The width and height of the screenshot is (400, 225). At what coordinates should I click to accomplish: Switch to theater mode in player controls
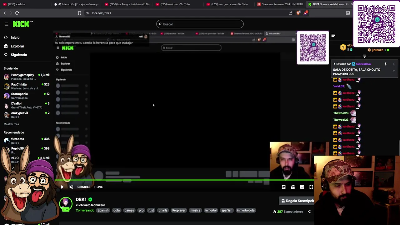coord(302,187)
